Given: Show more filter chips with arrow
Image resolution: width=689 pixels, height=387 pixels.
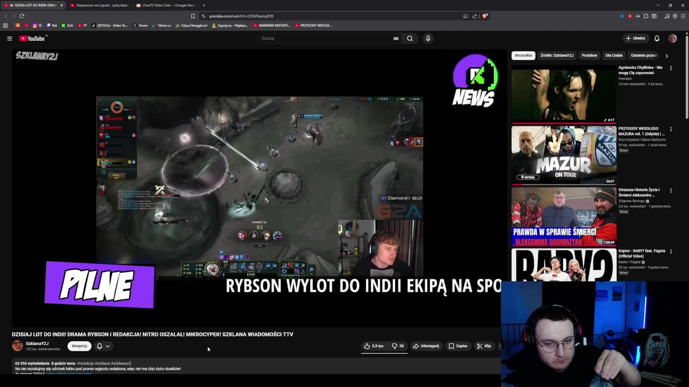Looking at the screenshot, I should click(x=666, y=55).
